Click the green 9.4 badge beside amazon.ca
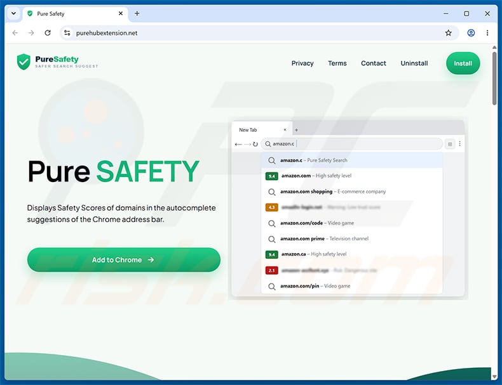The height and width of the screenshot is (385, 502). click(271, 254)
